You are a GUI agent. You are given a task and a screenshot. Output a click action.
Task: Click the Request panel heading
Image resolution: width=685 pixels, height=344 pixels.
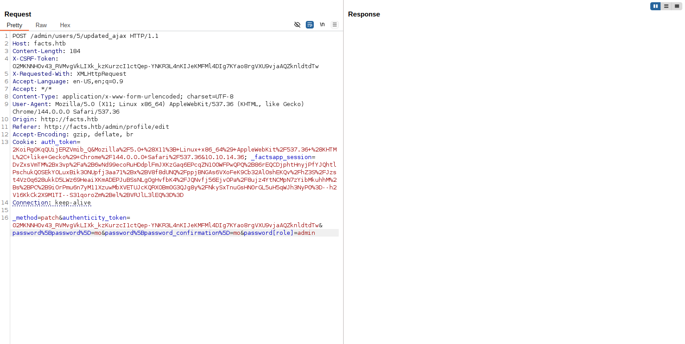[x=18, y=14]
